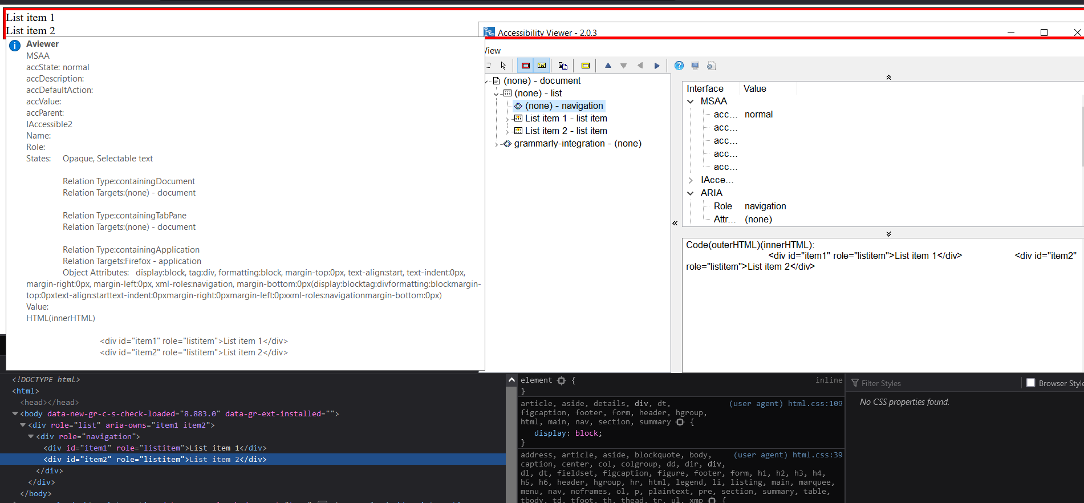This screenshot has height=503, width=1084.
Task: Collapse the "(none) - list" tree node
Action: coord(496,94)
